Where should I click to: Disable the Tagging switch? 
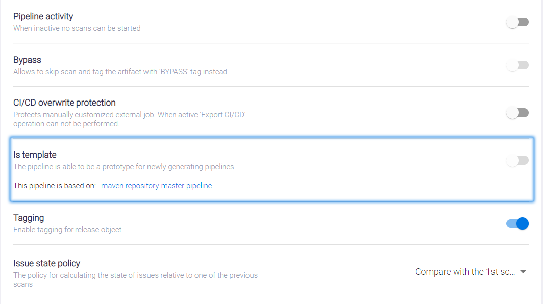517,223
